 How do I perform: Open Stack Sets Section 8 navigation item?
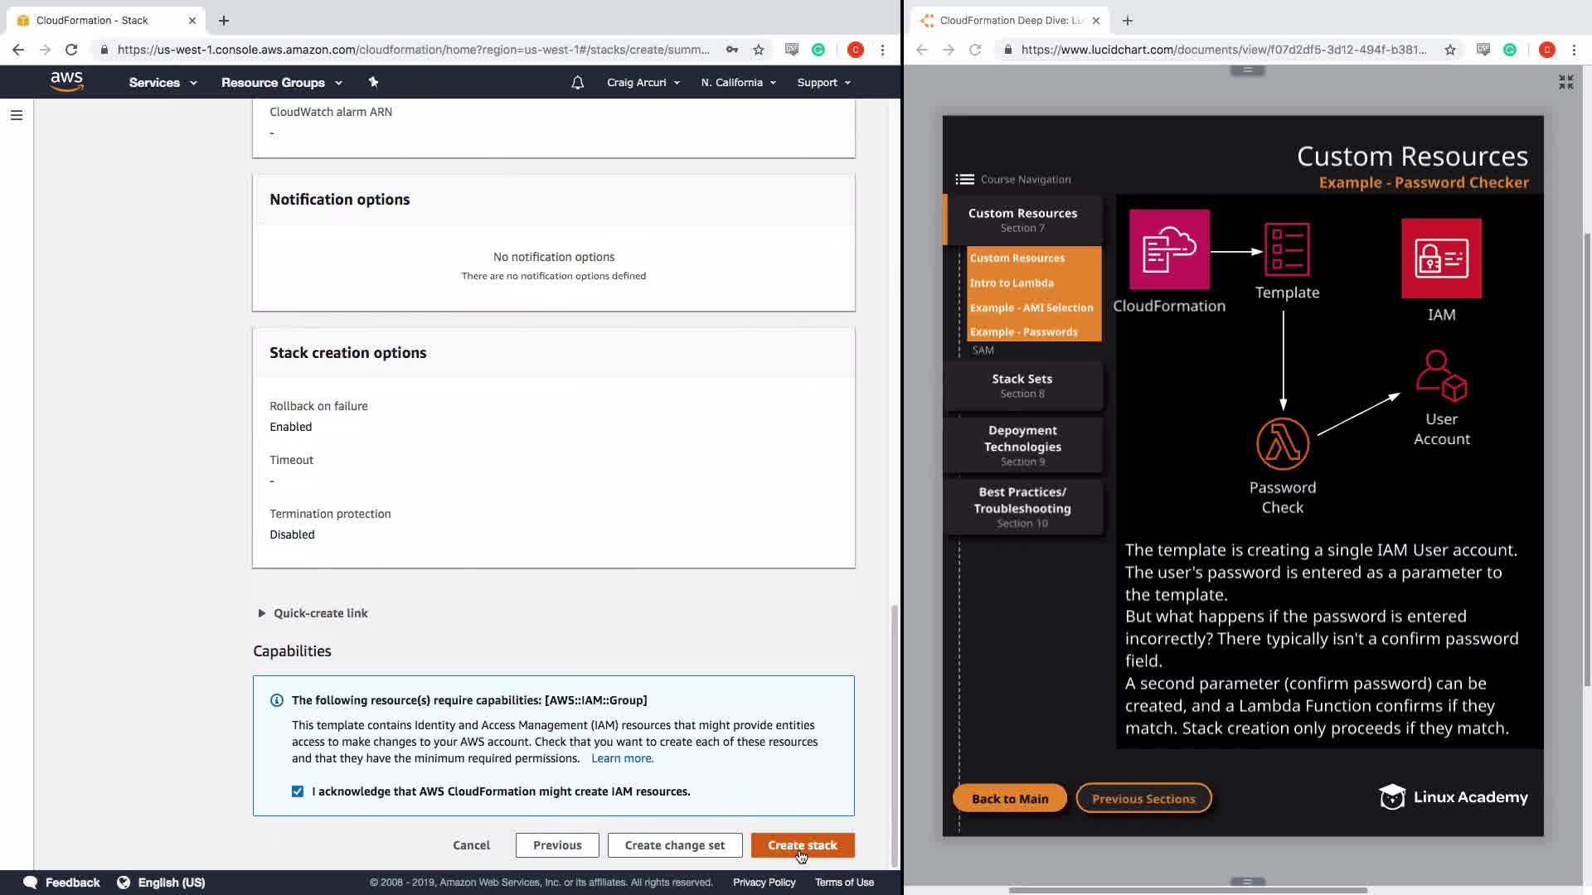[x=1022, y=385]
